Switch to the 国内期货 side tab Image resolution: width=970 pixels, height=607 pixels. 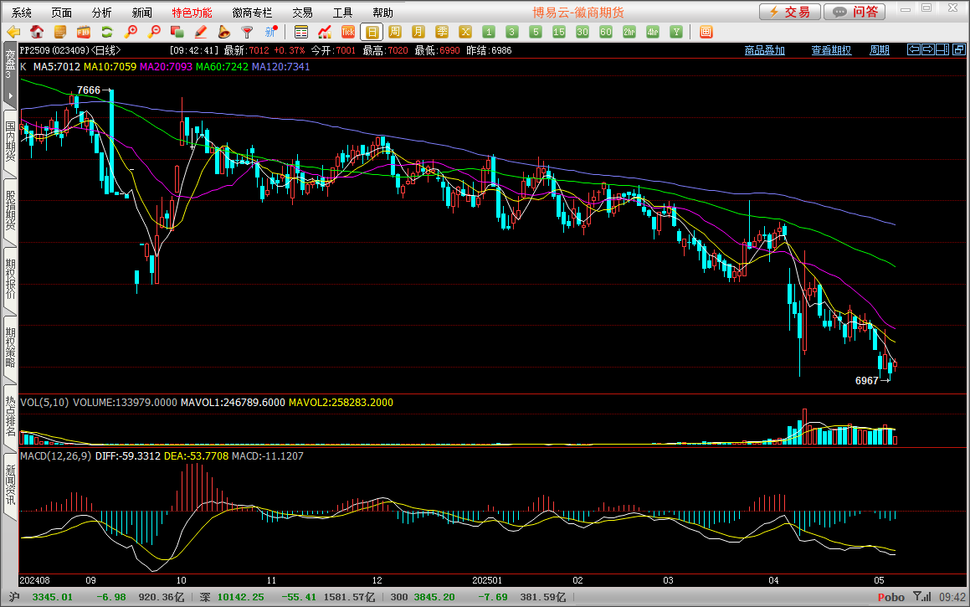[x=10, y=141]
